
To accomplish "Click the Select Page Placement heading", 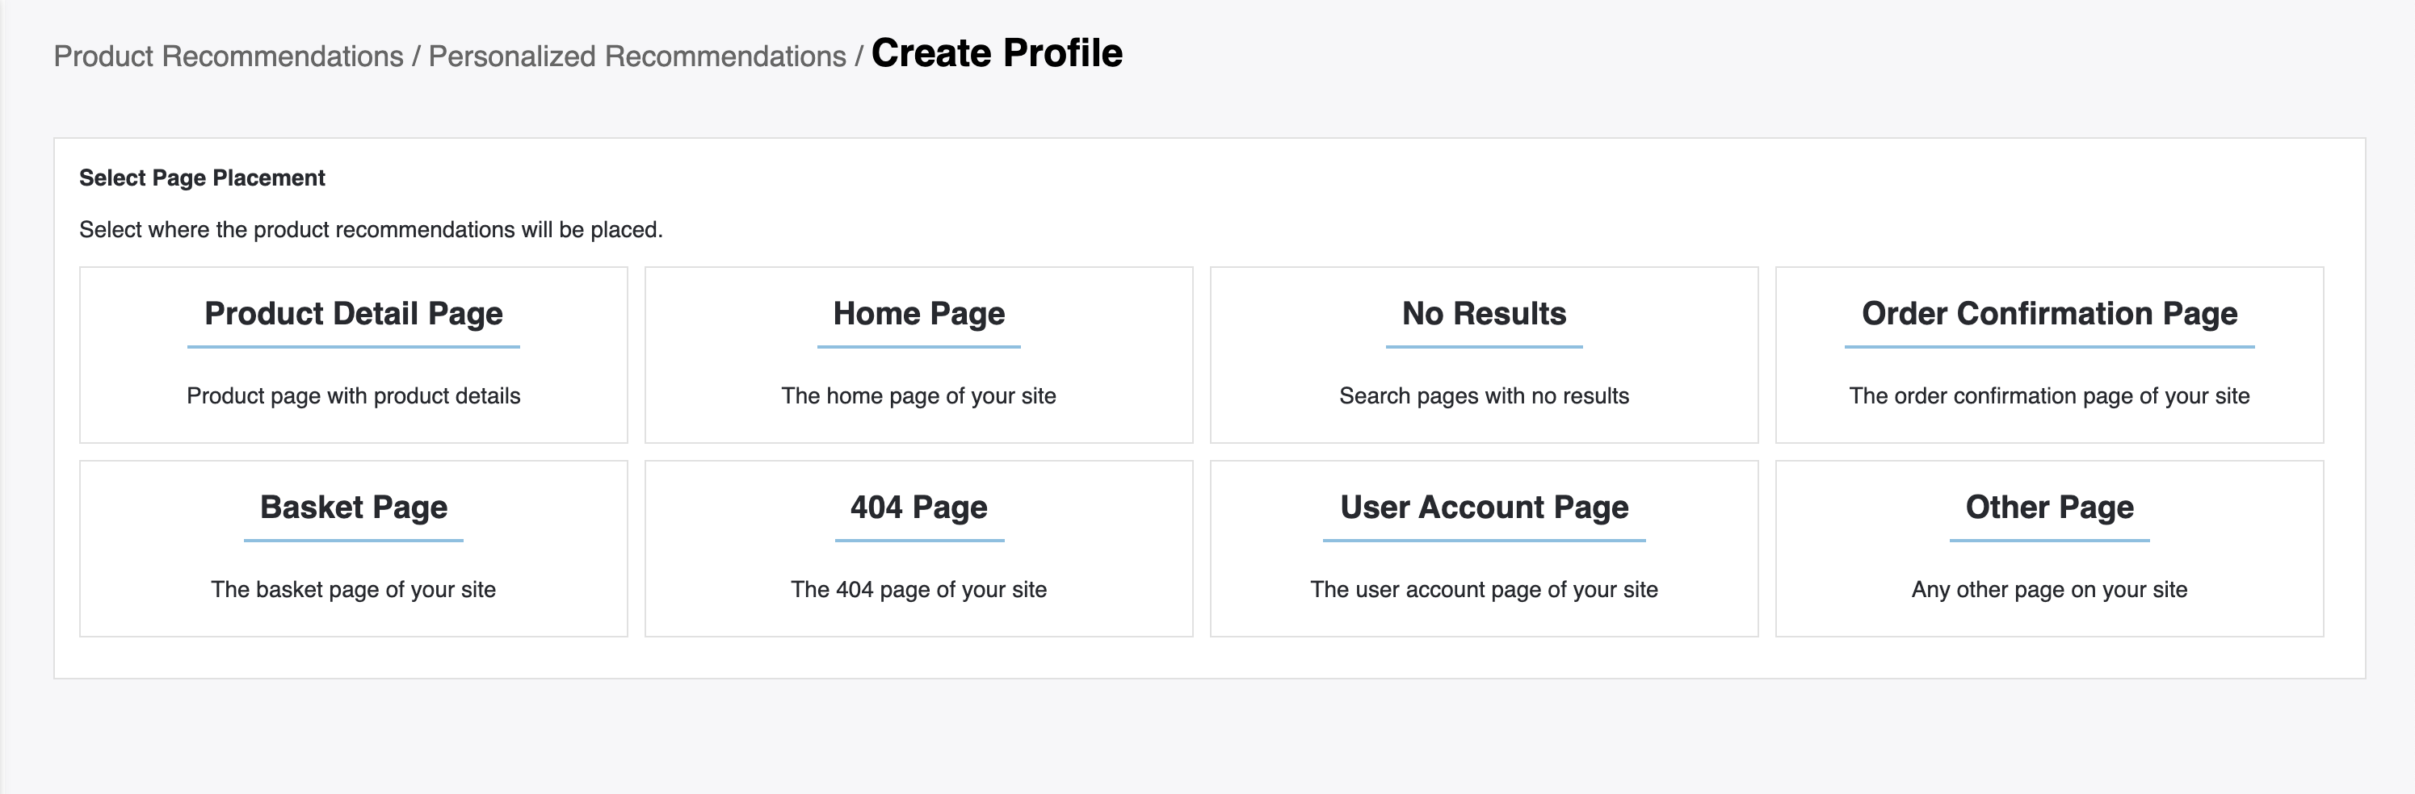I will [x=202, y=178].
